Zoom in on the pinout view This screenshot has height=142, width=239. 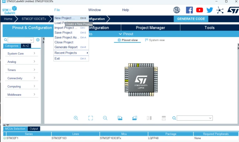point(76,118)
